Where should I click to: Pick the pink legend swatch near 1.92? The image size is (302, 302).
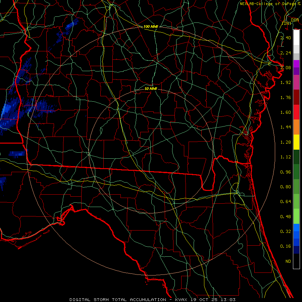pyautogui.click(x=296, y=82)
